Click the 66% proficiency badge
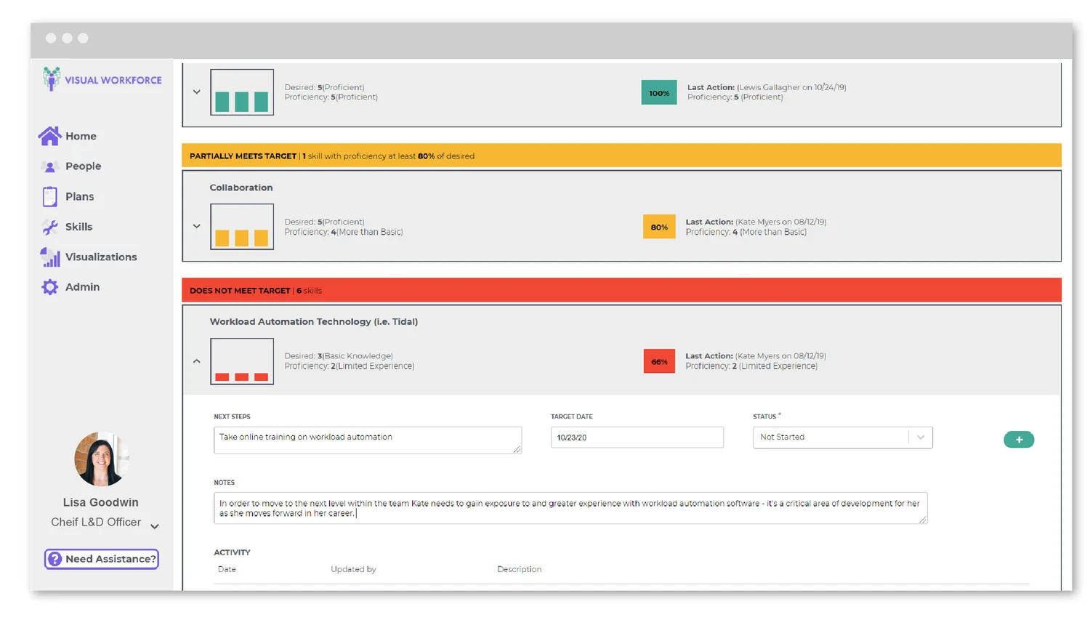The image size is (1090, 620). pos(658,361)
